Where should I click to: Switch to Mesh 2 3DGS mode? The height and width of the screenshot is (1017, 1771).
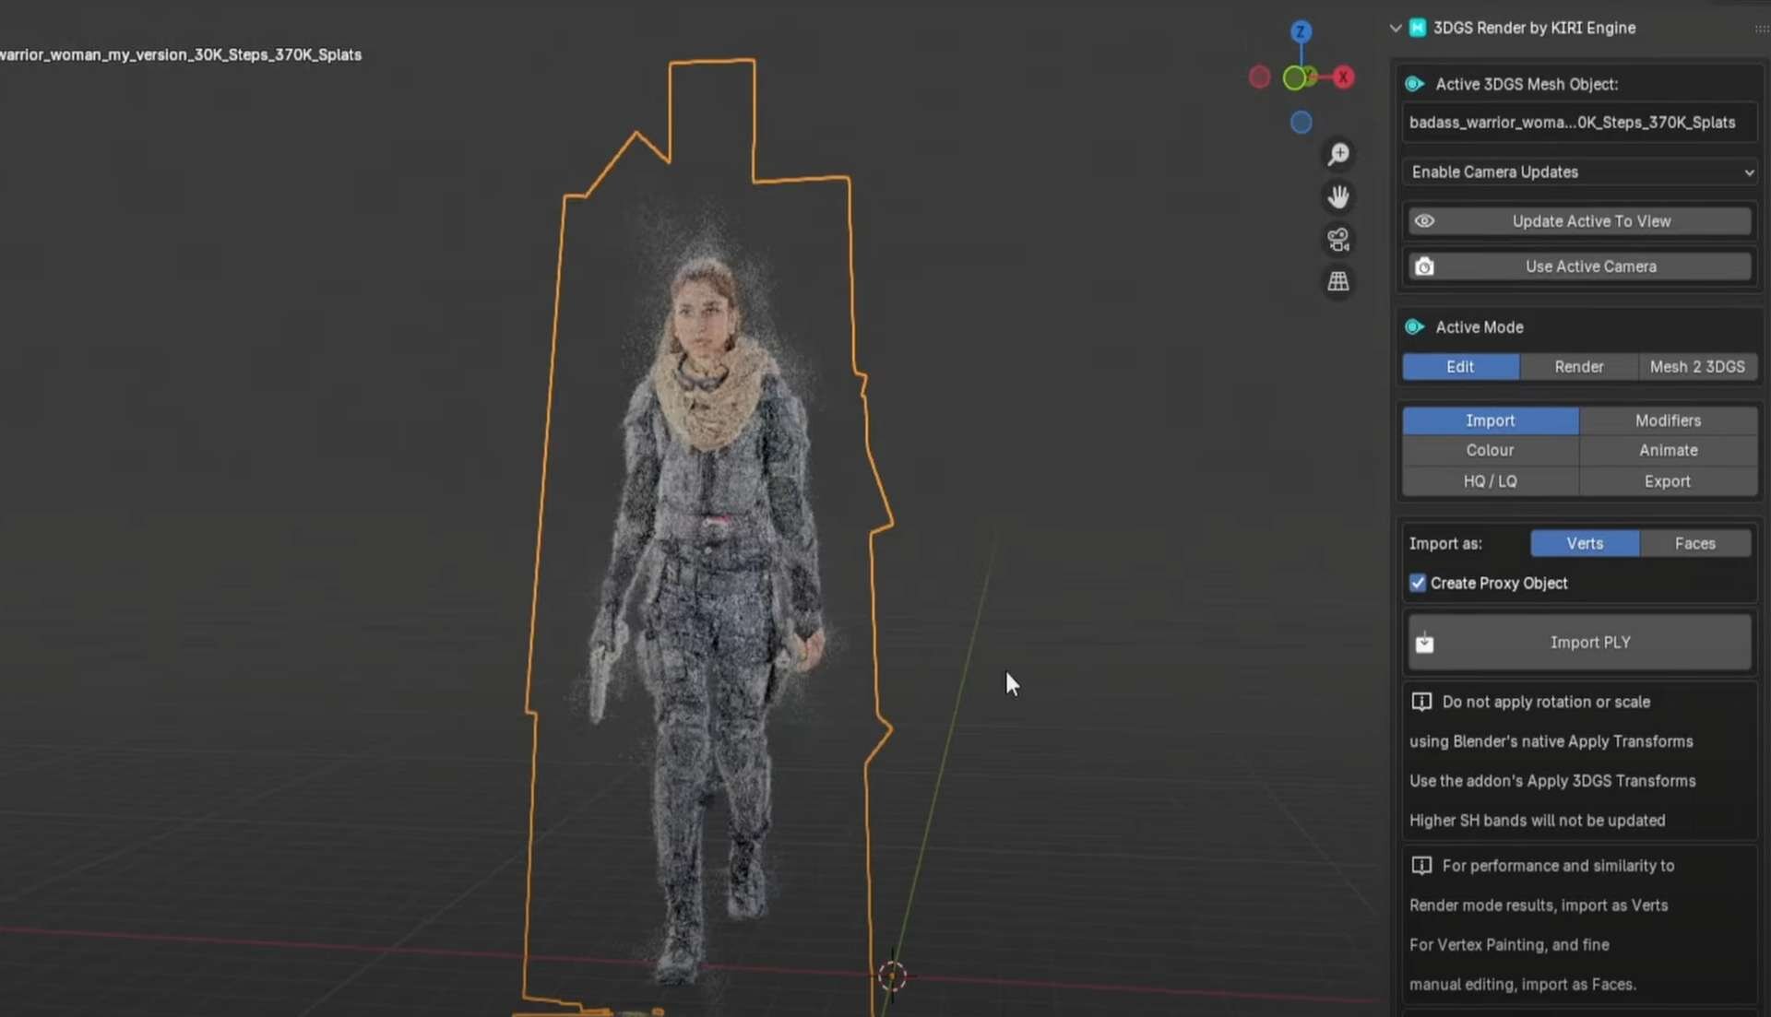(1696, 366)
